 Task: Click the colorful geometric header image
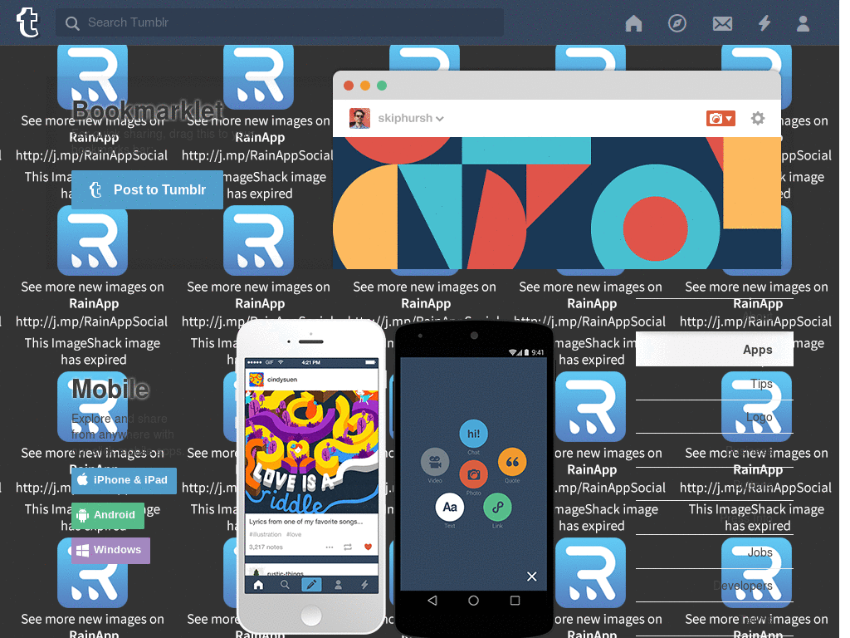557,203
